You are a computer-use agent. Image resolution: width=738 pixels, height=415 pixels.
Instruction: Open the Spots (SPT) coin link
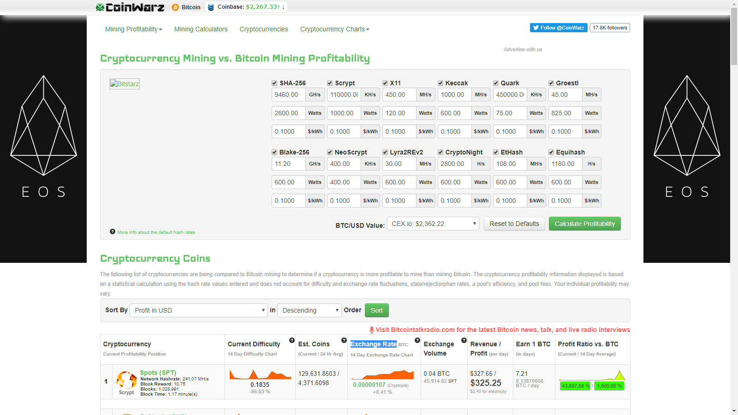click(158, 373)
